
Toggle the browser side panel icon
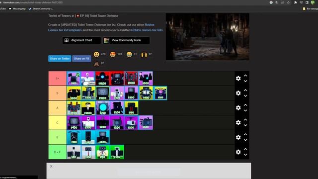click(307, 2)
